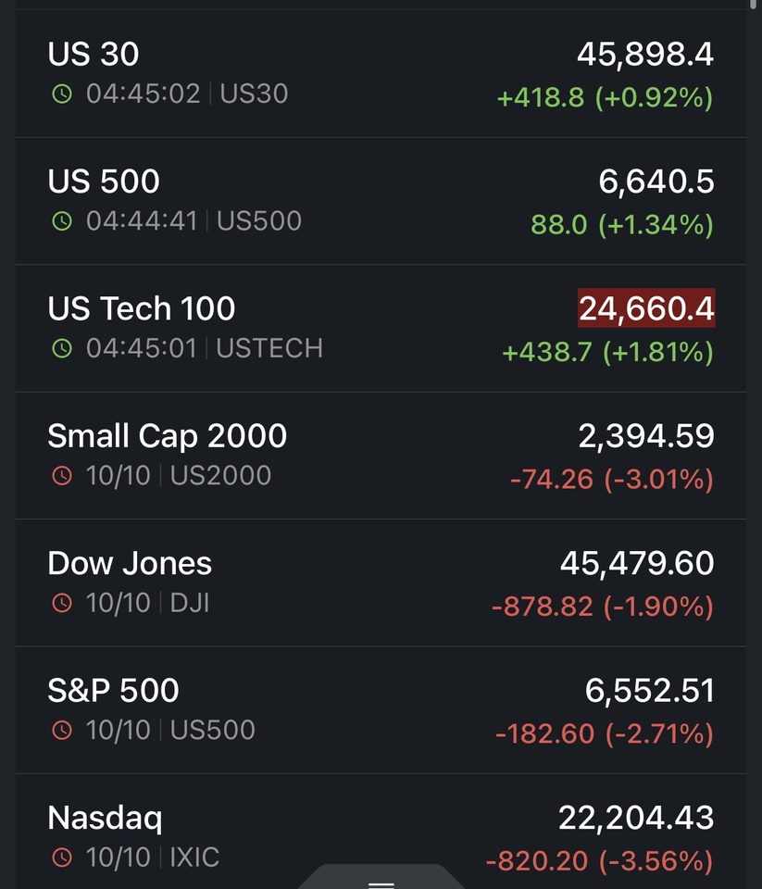Click US 30 price 45,898.4
The height and width of the screenshot is (889, 762).
645,56
